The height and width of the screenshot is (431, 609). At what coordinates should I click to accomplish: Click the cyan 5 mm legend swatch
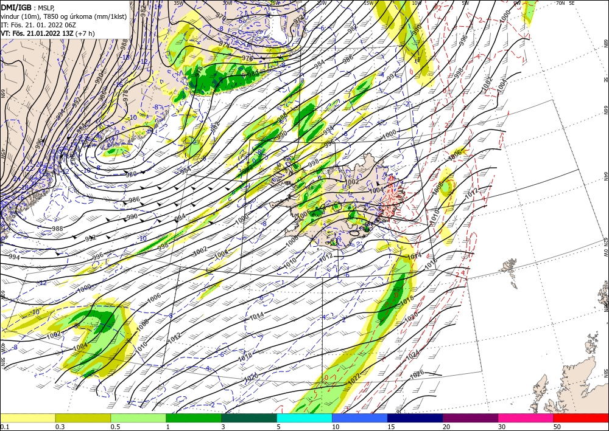click(x=304, y=418)
